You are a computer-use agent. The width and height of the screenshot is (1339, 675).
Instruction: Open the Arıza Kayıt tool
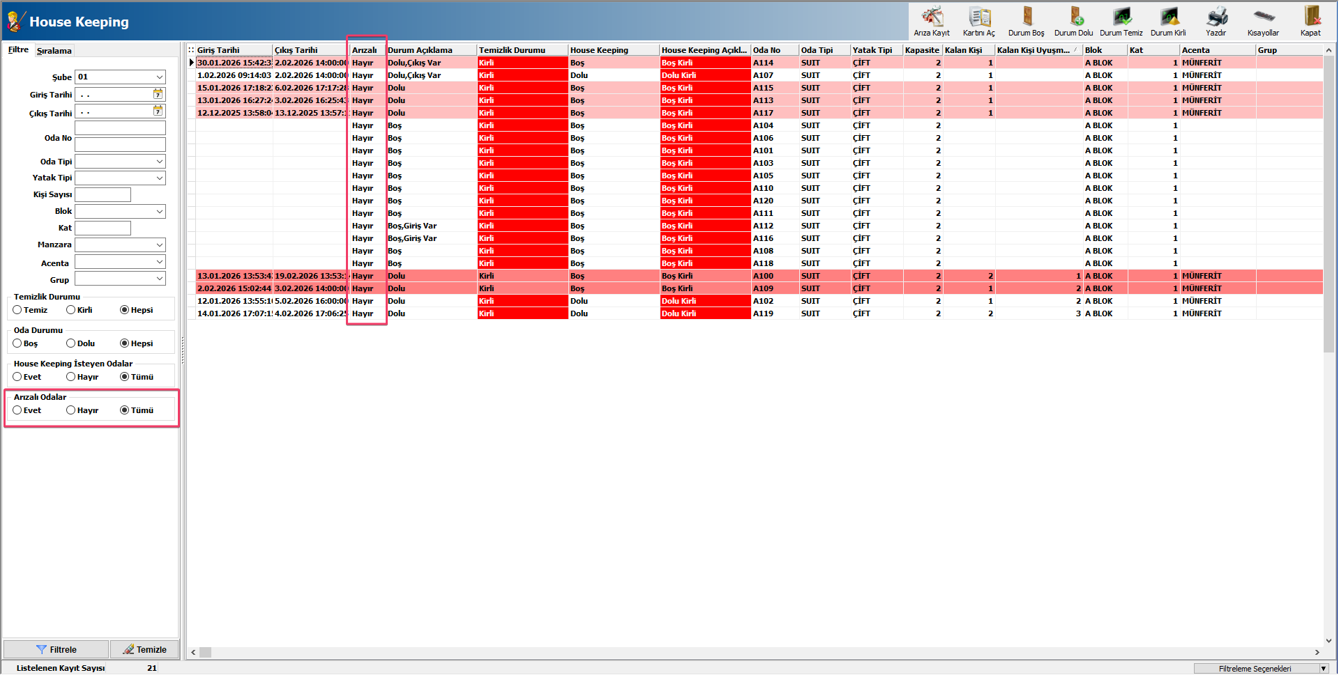[932, 21]
